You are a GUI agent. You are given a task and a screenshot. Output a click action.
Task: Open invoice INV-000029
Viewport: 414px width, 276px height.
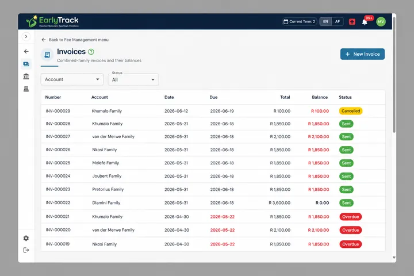[213, 111]
